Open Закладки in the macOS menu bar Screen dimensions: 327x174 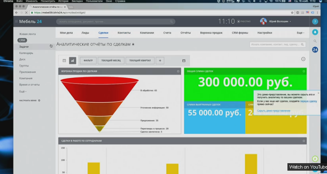click(77, 1)
